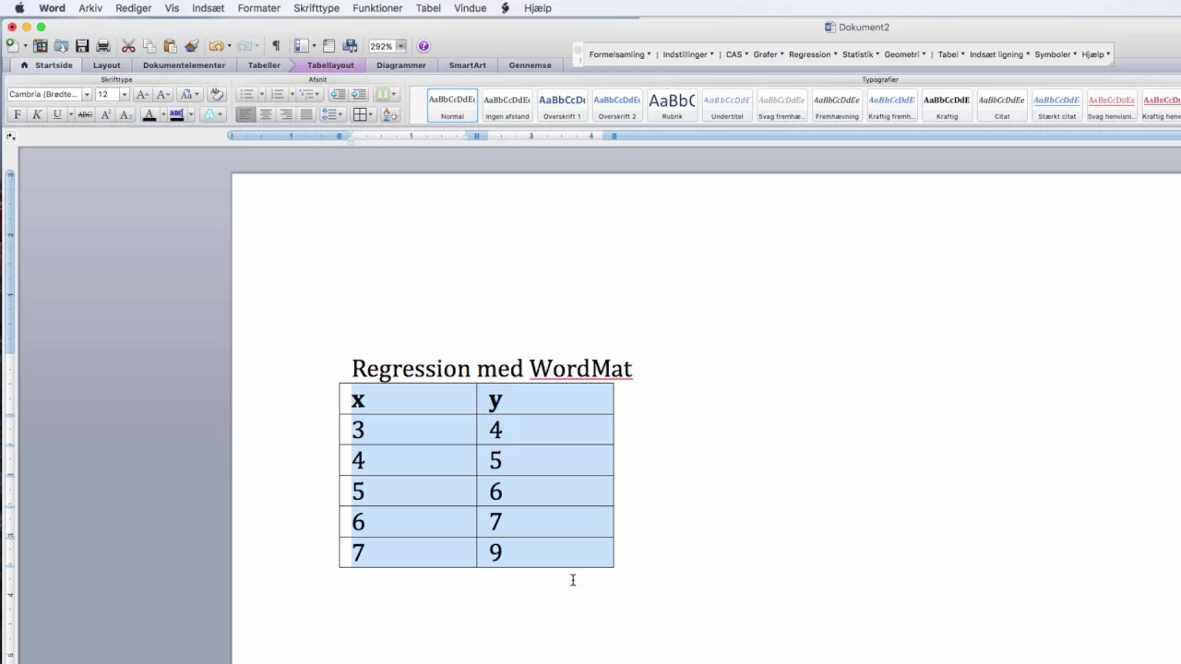Decrease paragraph indent
This screenshot has width=1181, height=664.
338,94
